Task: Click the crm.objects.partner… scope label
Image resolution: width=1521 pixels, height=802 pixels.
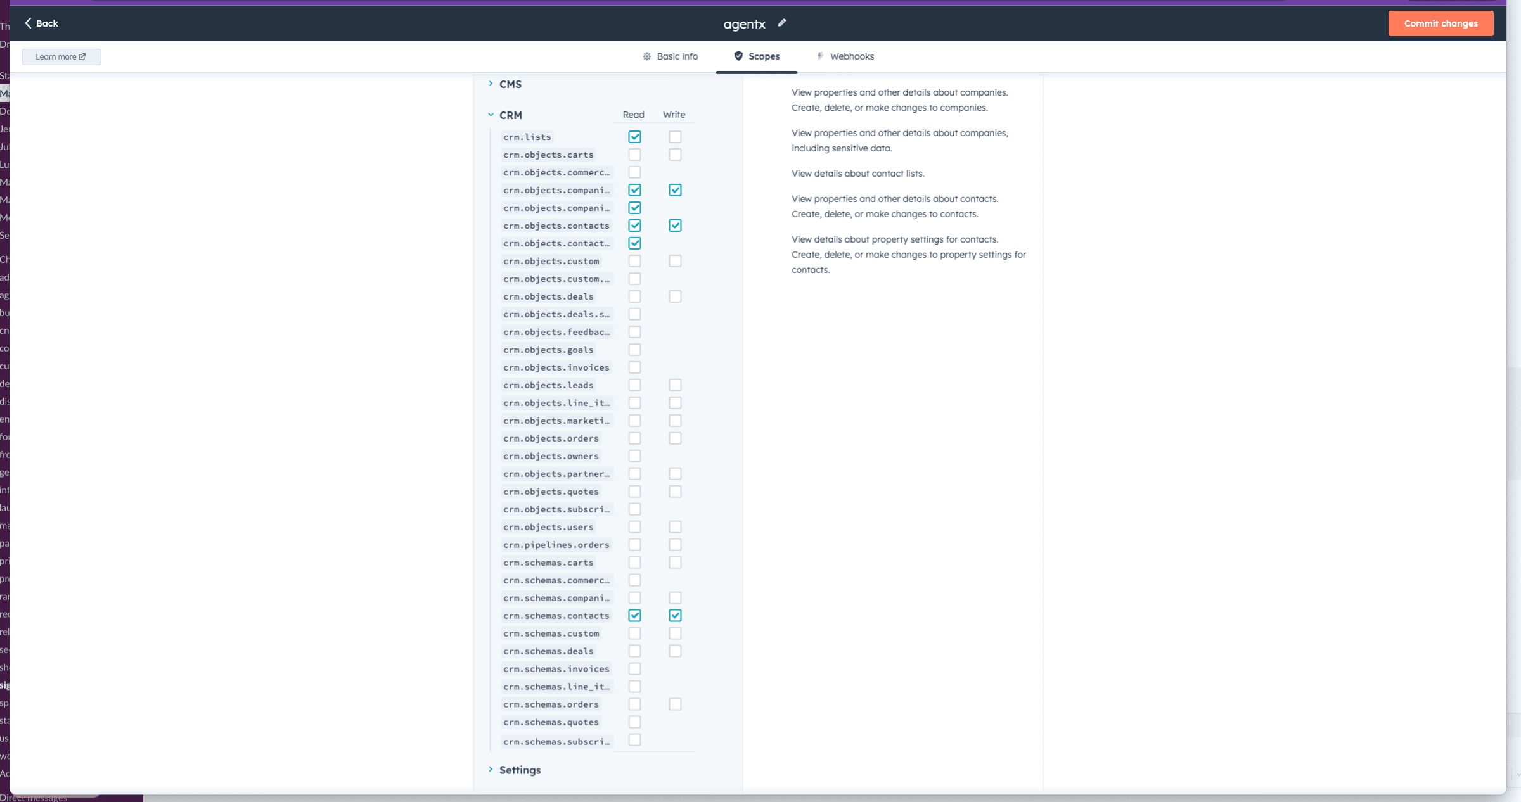Action: tap(556, 474)
